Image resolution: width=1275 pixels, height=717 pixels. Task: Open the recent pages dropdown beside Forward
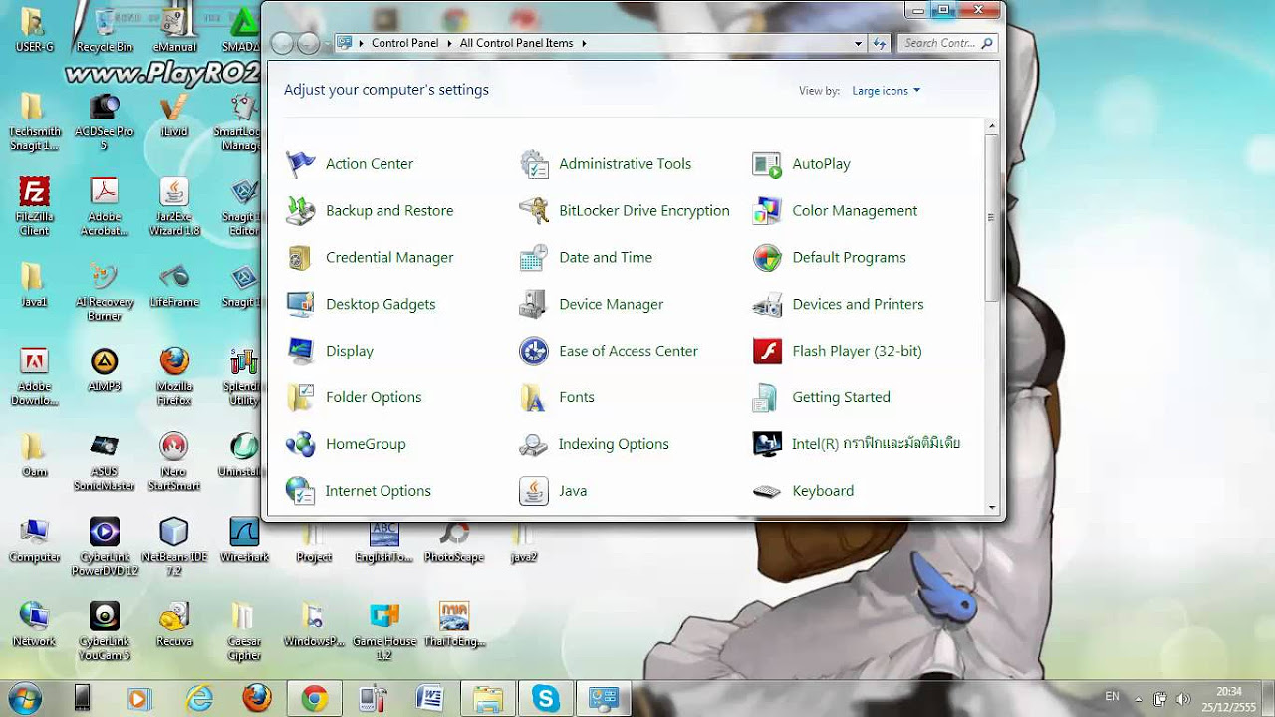pos(327,44)
